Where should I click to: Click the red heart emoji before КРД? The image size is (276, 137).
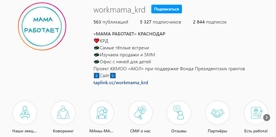tap(97, 41)
